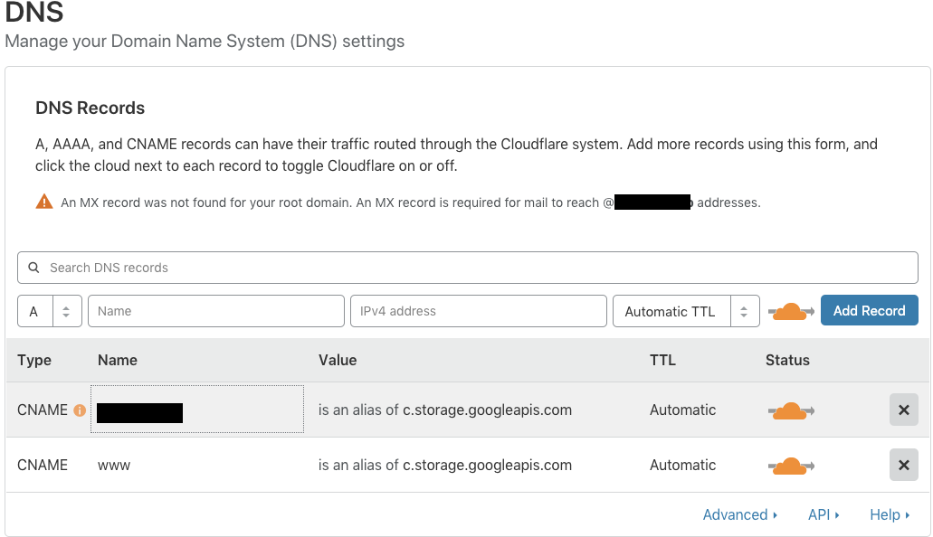
Task: Open the API menu
Action: pyautogui.click(x=824, y=514)
